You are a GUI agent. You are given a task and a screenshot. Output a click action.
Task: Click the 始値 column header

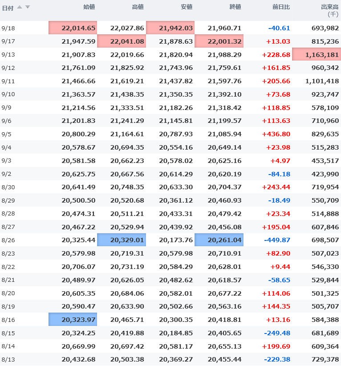[x=89, y=7]
